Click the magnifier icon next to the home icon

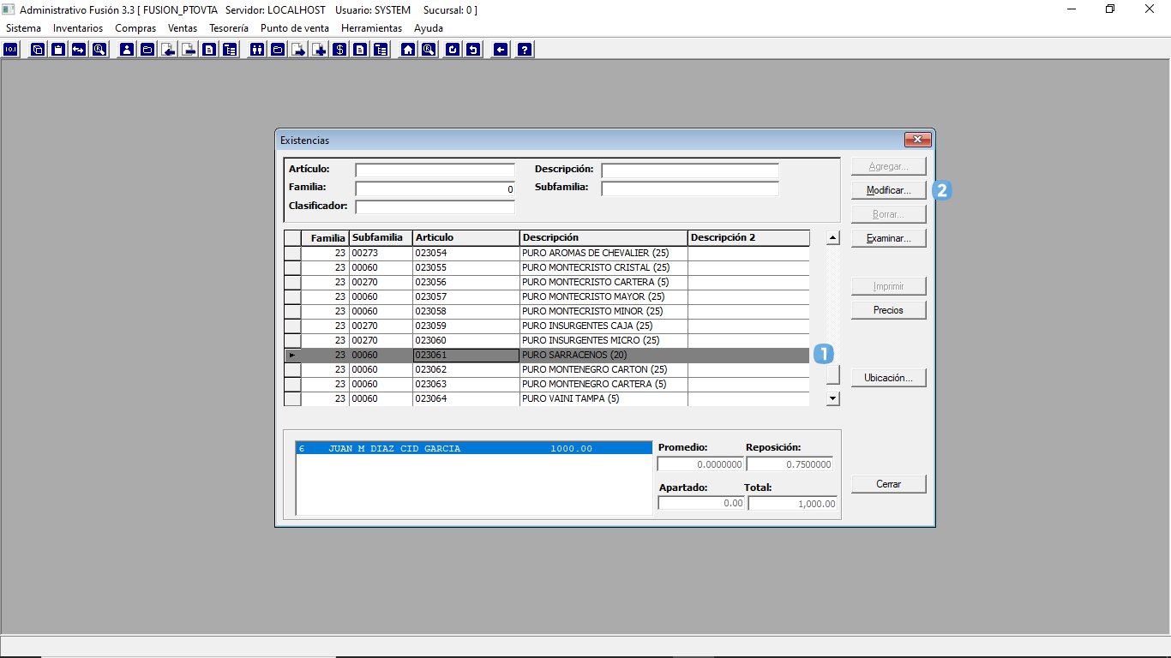429,50
